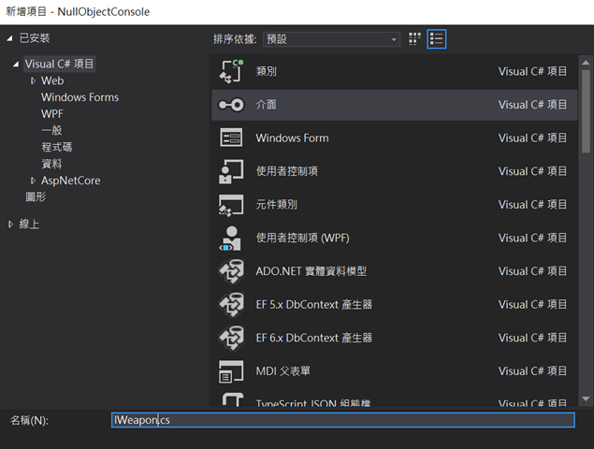Click the 使用者控制項 (WPF) icon
The height and width of the screenshot is (449, 594).
pyautogui.click(x=231, y=239)
